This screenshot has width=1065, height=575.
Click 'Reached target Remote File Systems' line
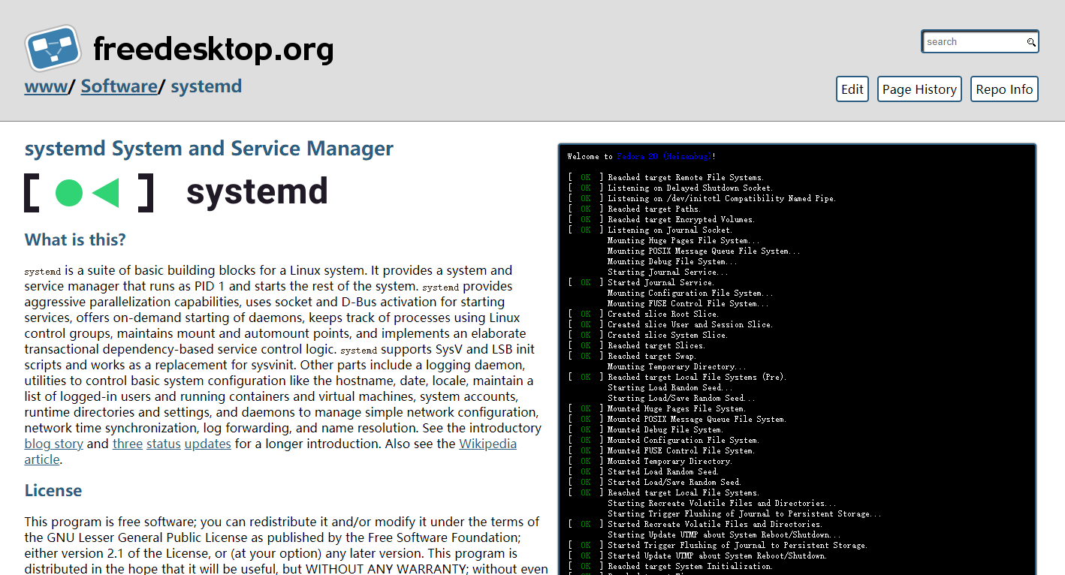[x=665, y=178]
